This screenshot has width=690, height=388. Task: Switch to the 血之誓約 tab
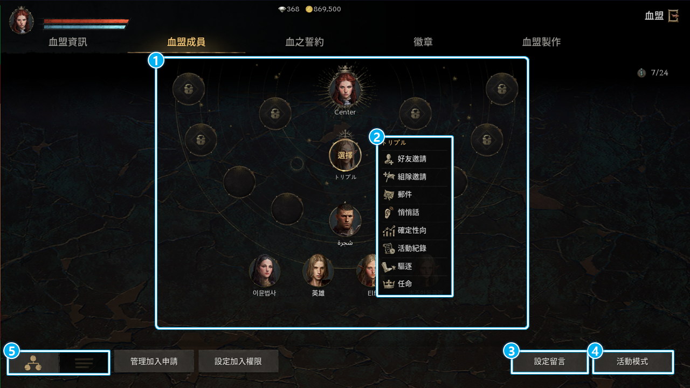click(x=305, y=42)
